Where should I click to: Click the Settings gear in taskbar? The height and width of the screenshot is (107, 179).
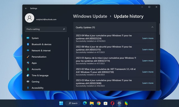coord(119,103)
